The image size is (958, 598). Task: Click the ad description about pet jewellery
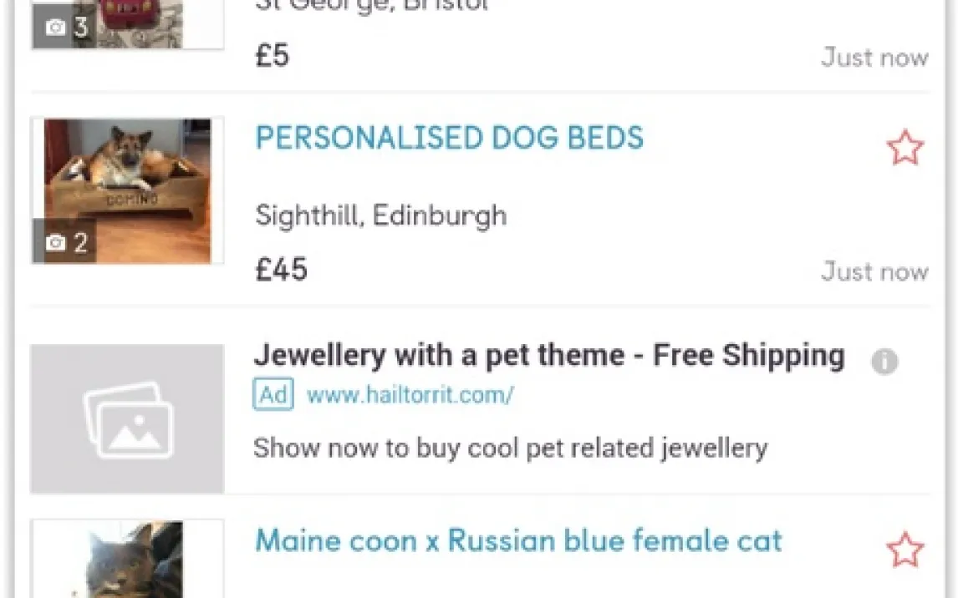510,448
